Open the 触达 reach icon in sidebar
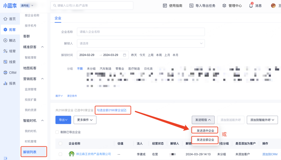 5,40
